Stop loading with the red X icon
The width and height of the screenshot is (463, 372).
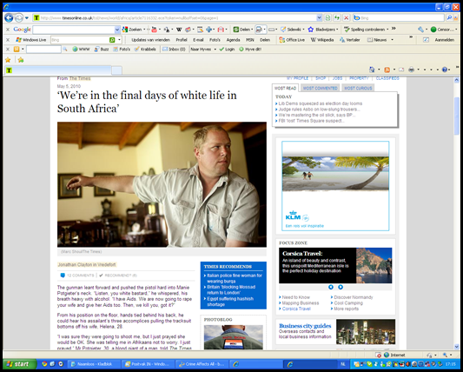click(x=347, y=18)
